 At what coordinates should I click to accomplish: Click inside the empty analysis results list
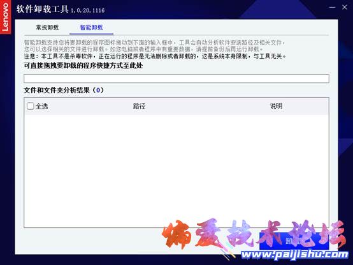coord(176,170)
